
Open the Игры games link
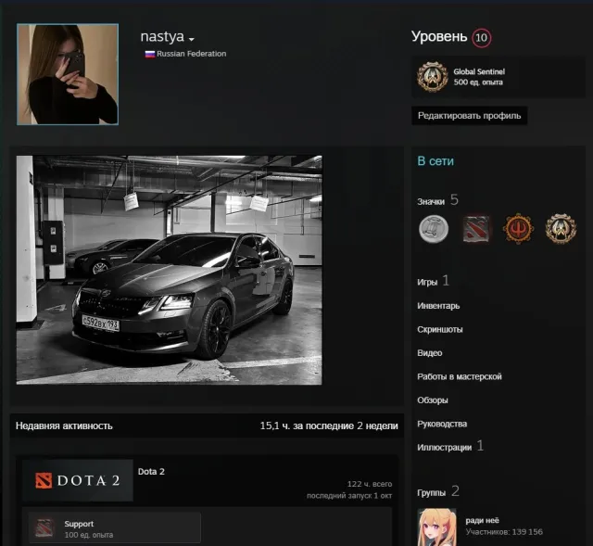427,283
